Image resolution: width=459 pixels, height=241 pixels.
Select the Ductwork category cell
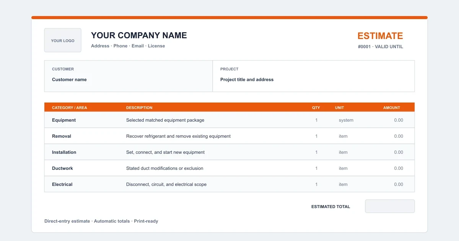click(x=62, y=168)
